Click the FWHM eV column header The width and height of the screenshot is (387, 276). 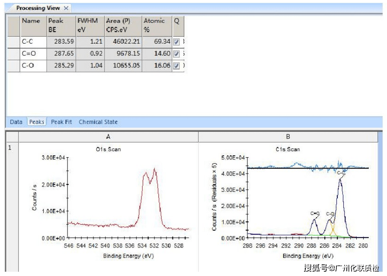[90, 26]
